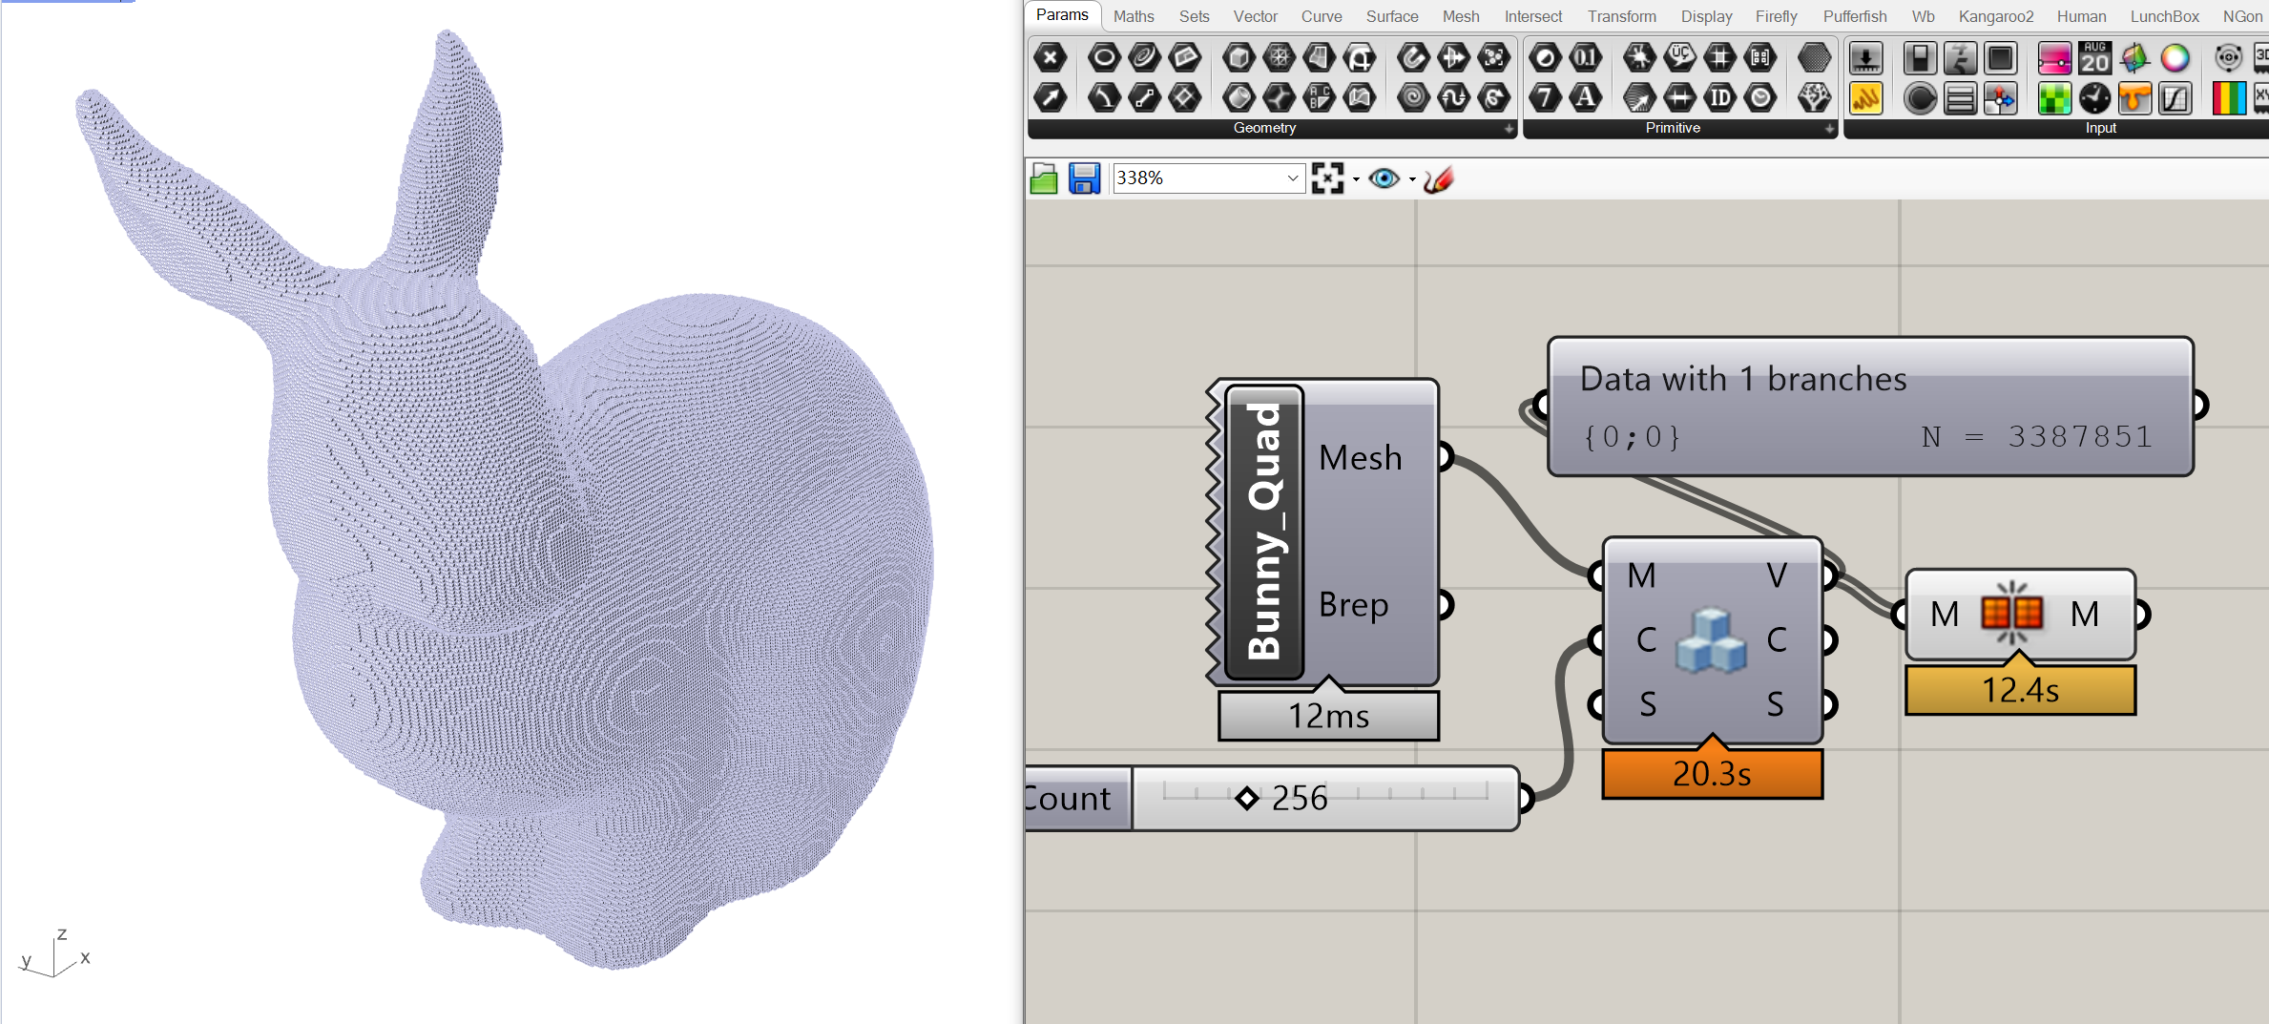Select the orange mesh grid component icon
Viewport: 2269px width, 1024px height.
tap(2011, 614)
